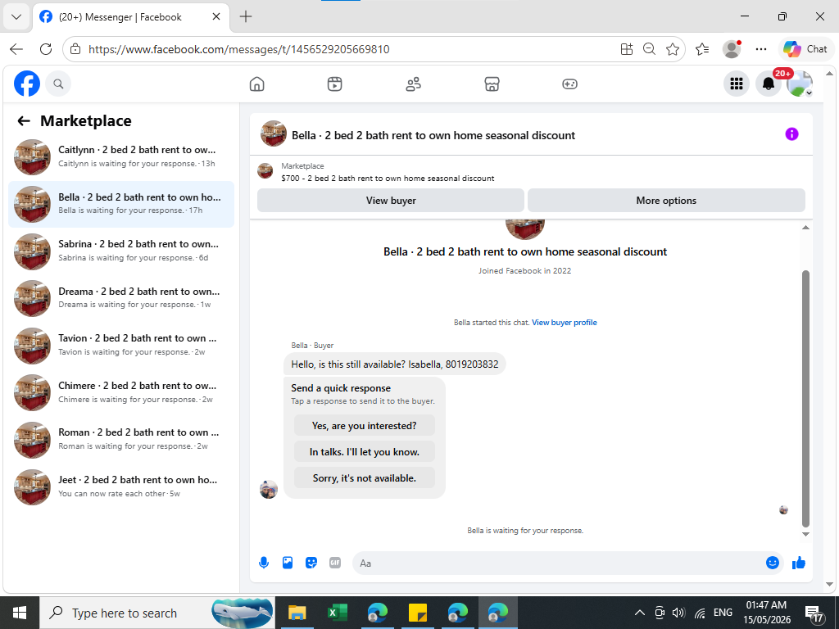Choose a sticker

pos(311,563)
